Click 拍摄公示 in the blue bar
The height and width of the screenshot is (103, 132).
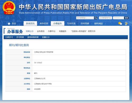click(46, 37)
